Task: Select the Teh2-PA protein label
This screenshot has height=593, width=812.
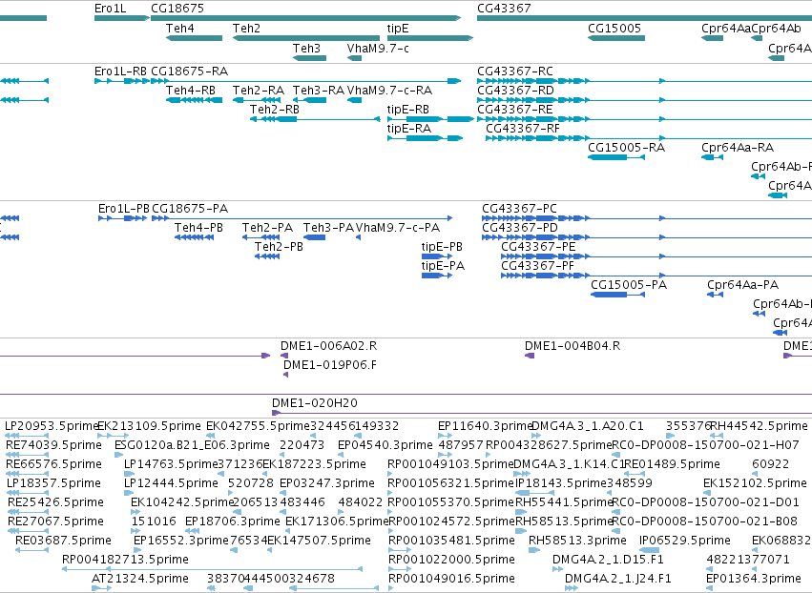Action: click(x=267, y=228)
